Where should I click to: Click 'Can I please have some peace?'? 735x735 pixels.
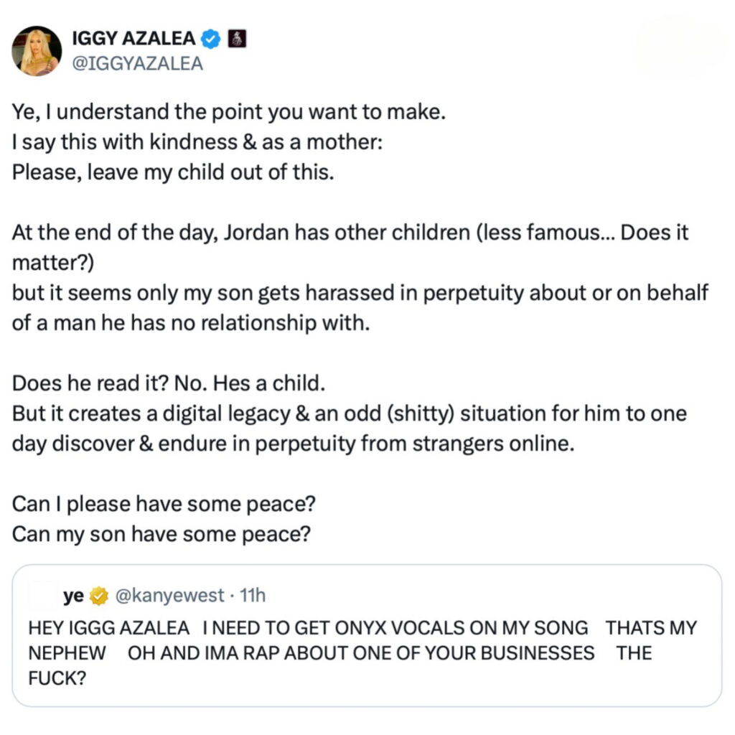point(164,505)
